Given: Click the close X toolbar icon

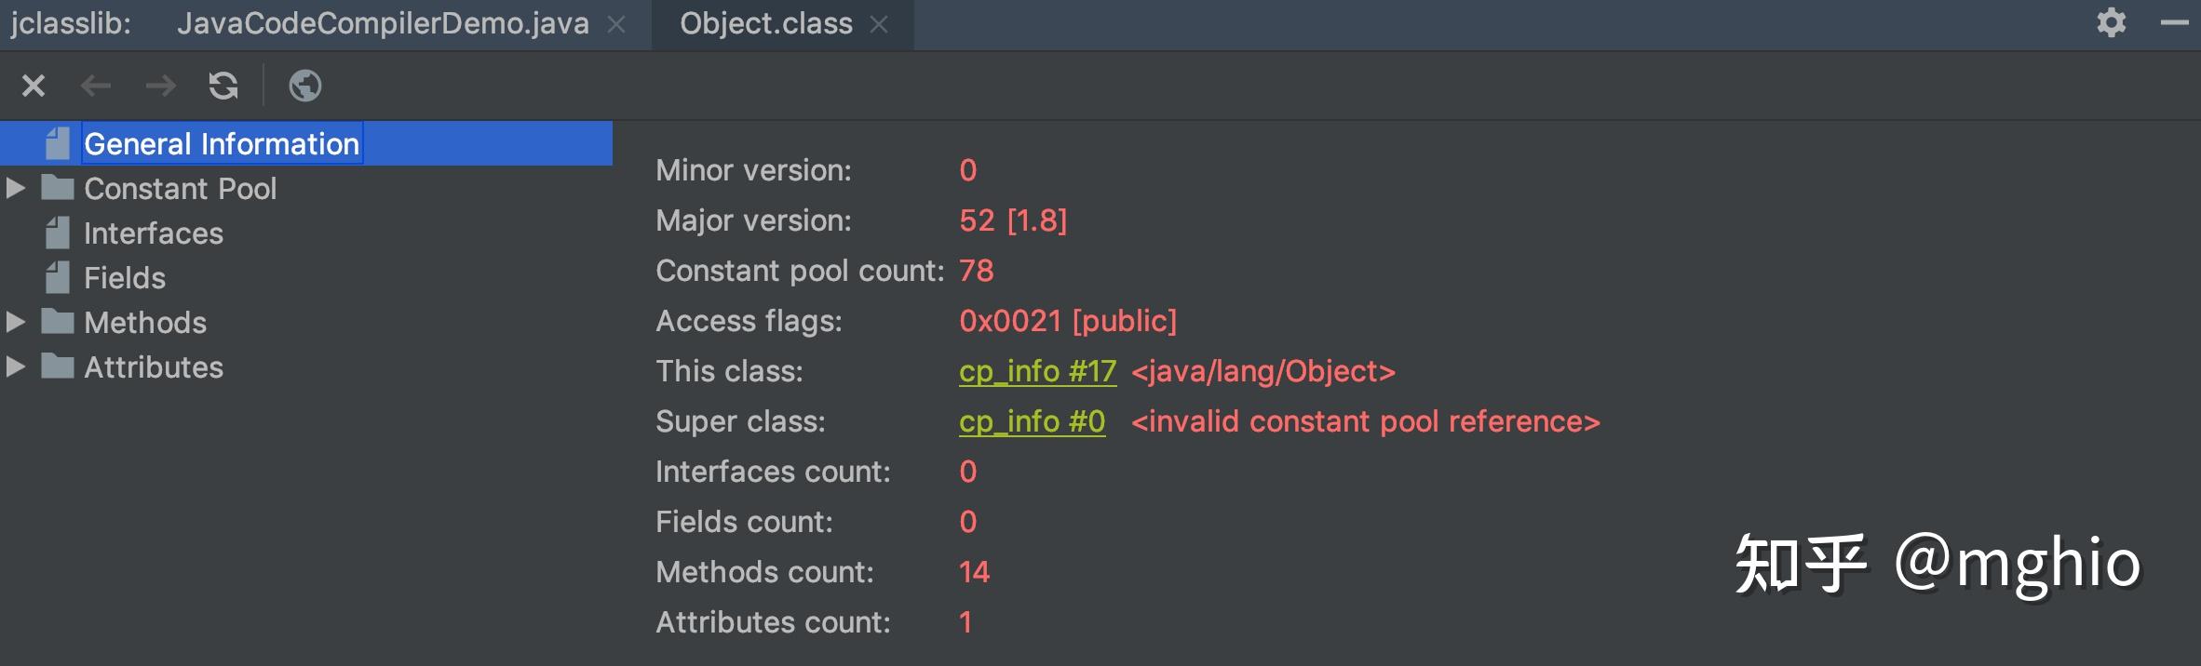Looking at the screenshot, I should (x=34, y=87).
